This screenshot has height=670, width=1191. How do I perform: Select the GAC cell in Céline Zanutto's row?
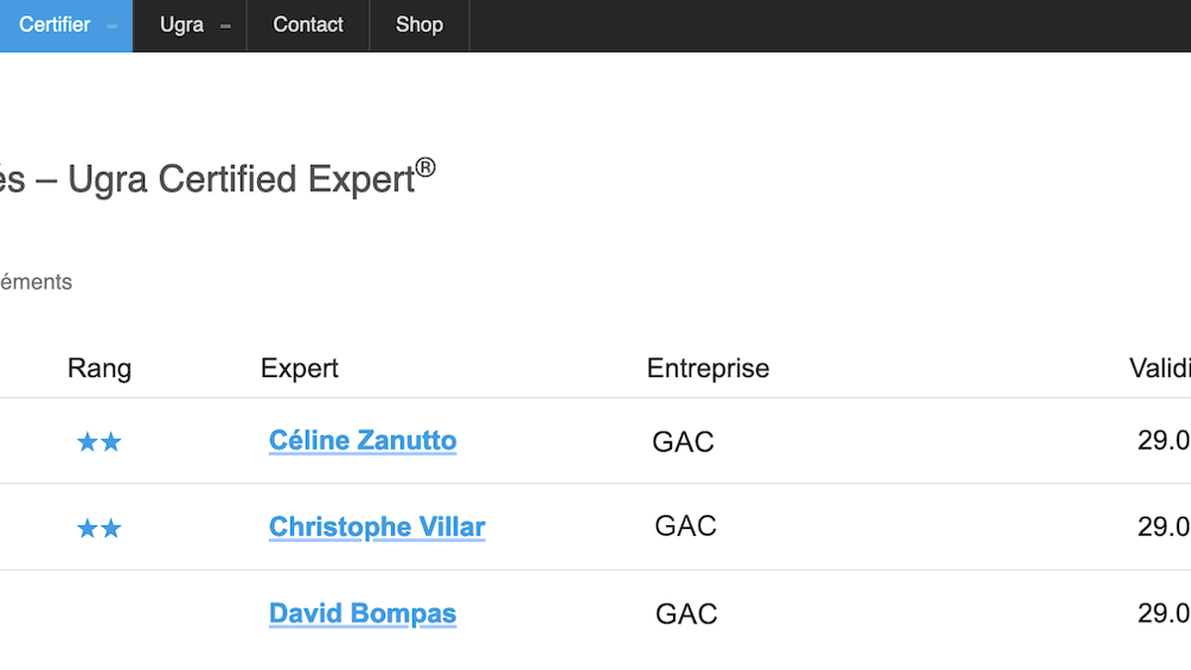[x=683, y=442]
